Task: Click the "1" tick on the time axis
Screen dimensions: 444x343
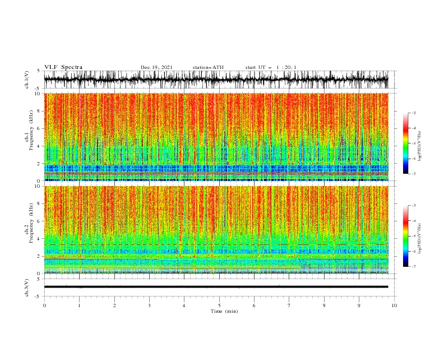Action: (x=79, y=305)
